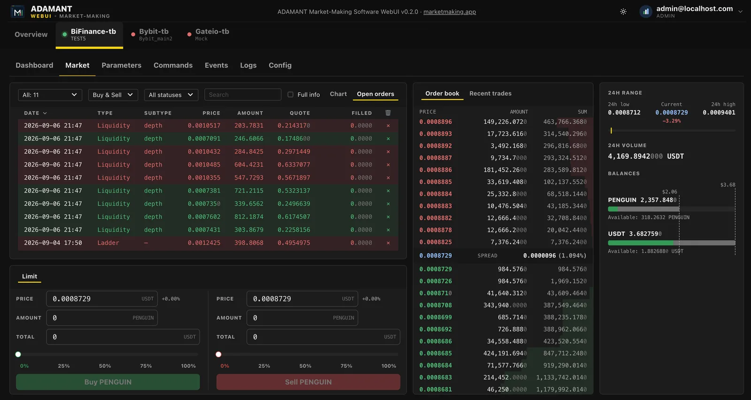This screenshot has height=400, width=751.
Task: Click the buy-side TOTAL input field
Action: coord(123,337)
